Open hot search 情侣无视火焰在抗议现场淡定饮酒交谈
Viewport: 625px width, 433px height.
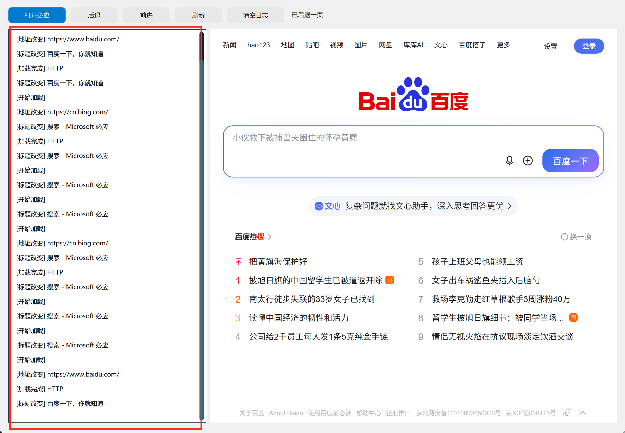point(502,336)
